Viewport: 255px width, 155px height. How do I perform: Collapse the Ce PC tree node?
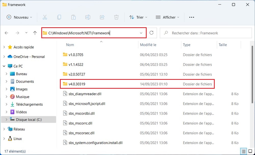coord(4,66)
